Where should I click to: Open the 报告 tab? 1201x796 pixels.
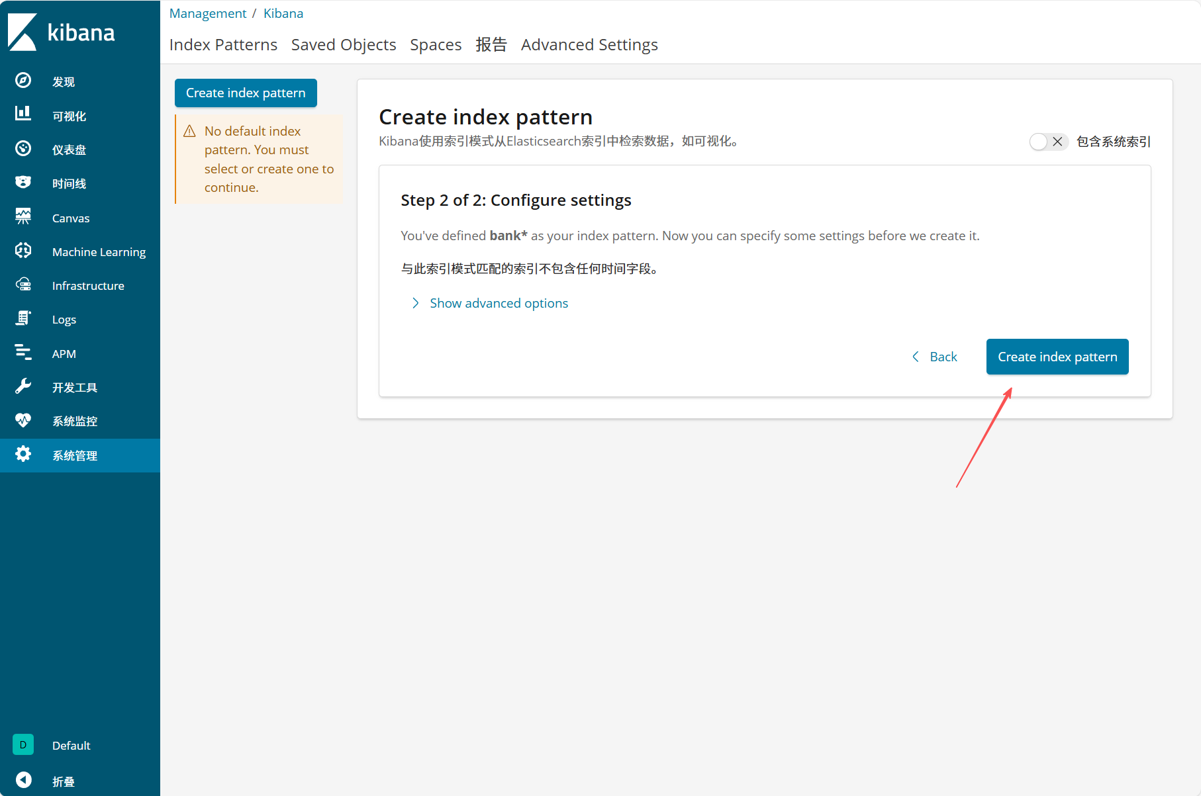[491, 45]
